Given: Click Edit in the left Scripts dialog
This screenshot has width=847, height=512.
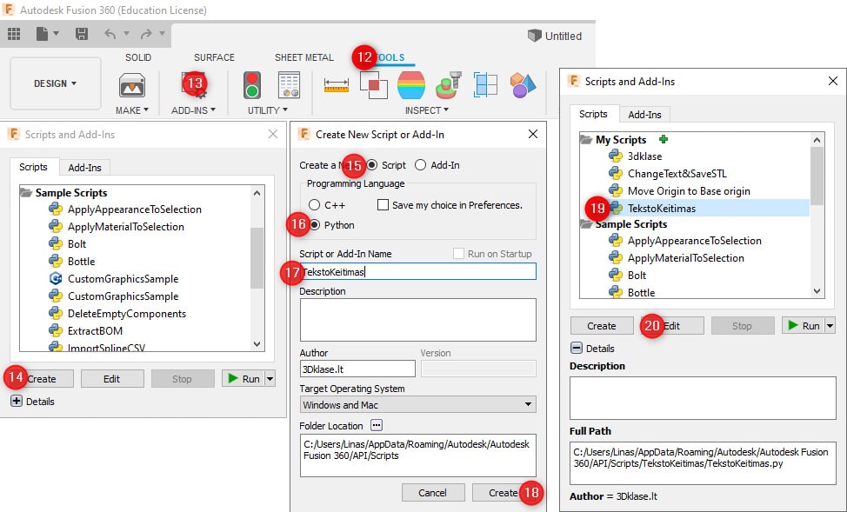Looking at the screenshot, I should coord(112,379).
